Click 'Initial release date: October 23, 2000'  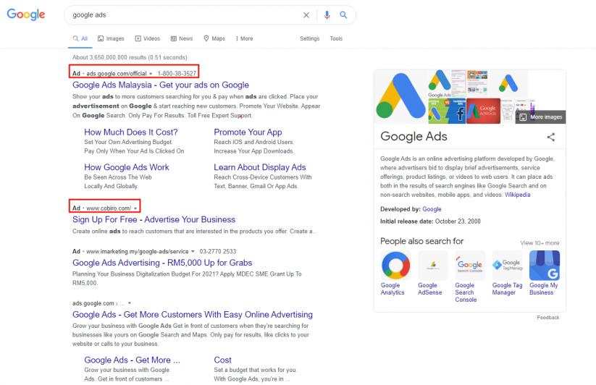click(x=430, y=221)
